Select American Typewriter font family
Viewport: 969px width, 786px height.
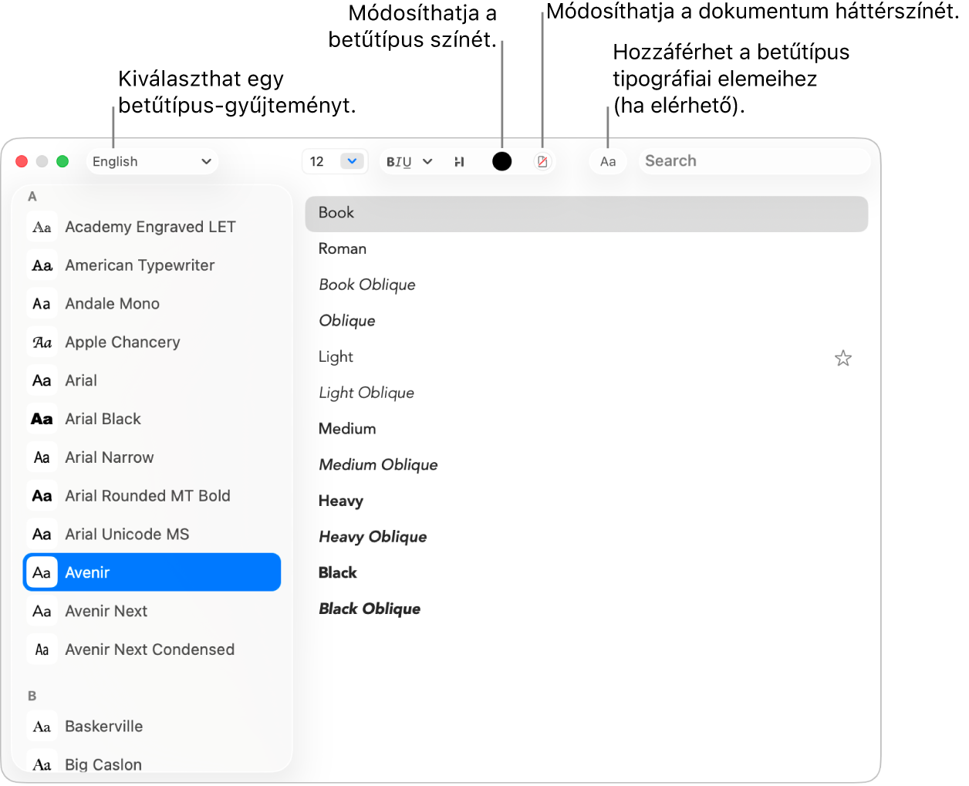[152, 265]
